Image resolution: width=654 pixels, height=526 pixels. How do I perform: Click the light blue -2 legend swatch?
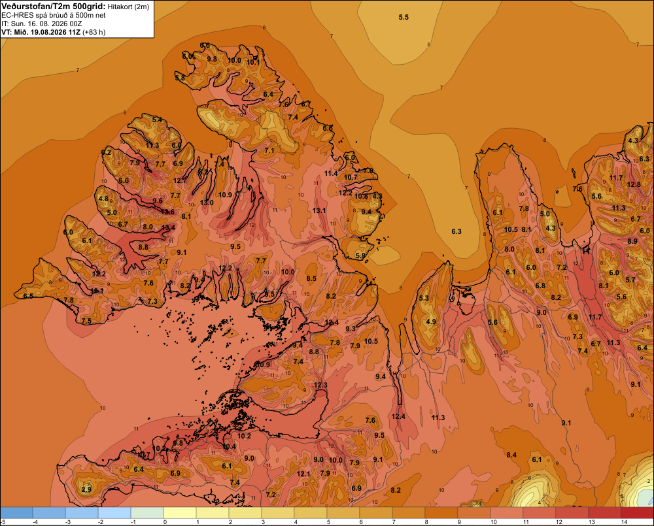[114, 513]
